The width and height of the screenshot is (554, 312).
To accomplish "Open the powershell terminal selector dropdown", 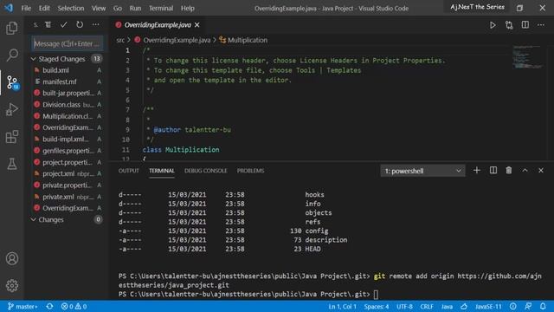I will (422, 171).
